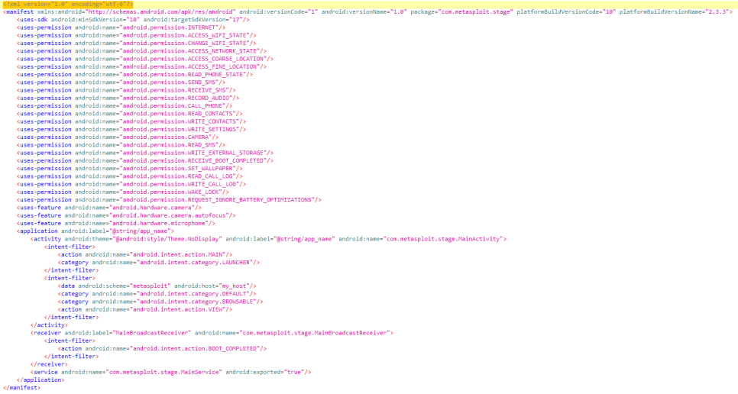Click the highlighted XML declaration line
The width and height of the screenshot is (738, 394).
tap(68, 5)
